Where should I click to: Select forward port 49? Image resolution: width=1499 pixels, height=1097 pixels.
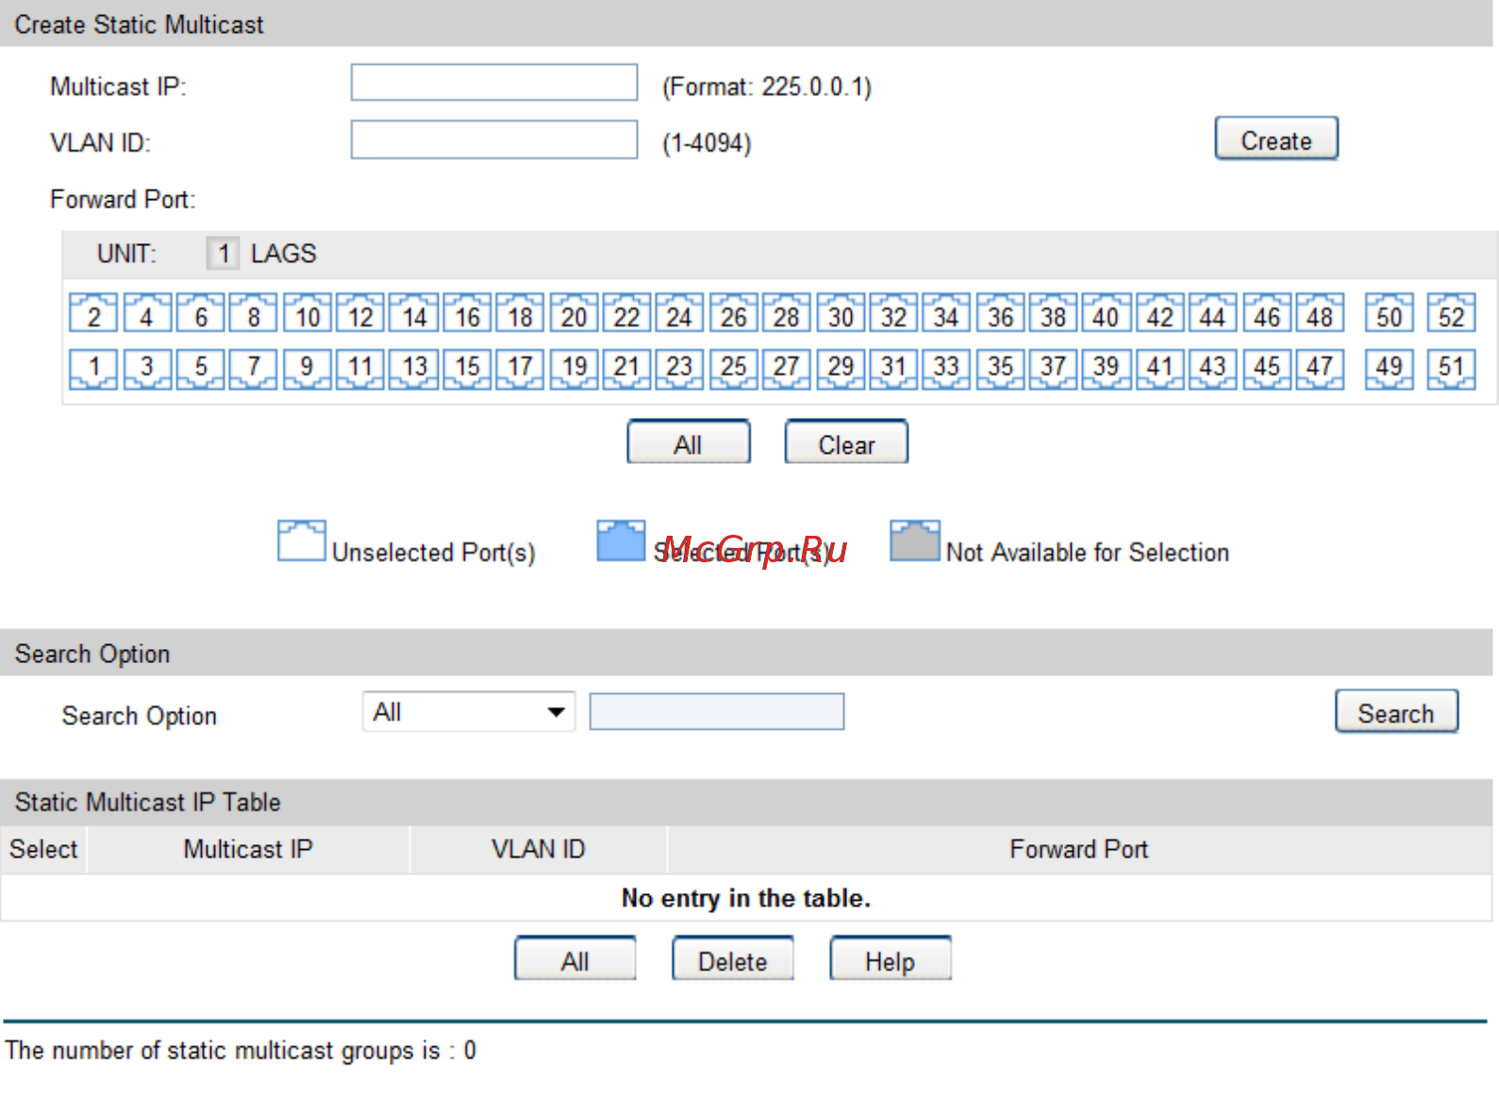(x=1390, y=369)
